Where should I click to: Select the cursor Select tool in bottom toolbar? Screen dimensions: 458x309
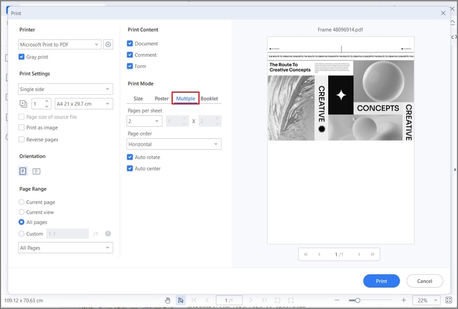pos(181,300)
